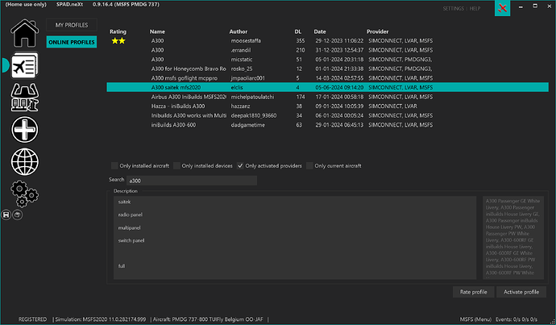Sort by Name column header
This screenshot has width=556, height=325.
157,31
